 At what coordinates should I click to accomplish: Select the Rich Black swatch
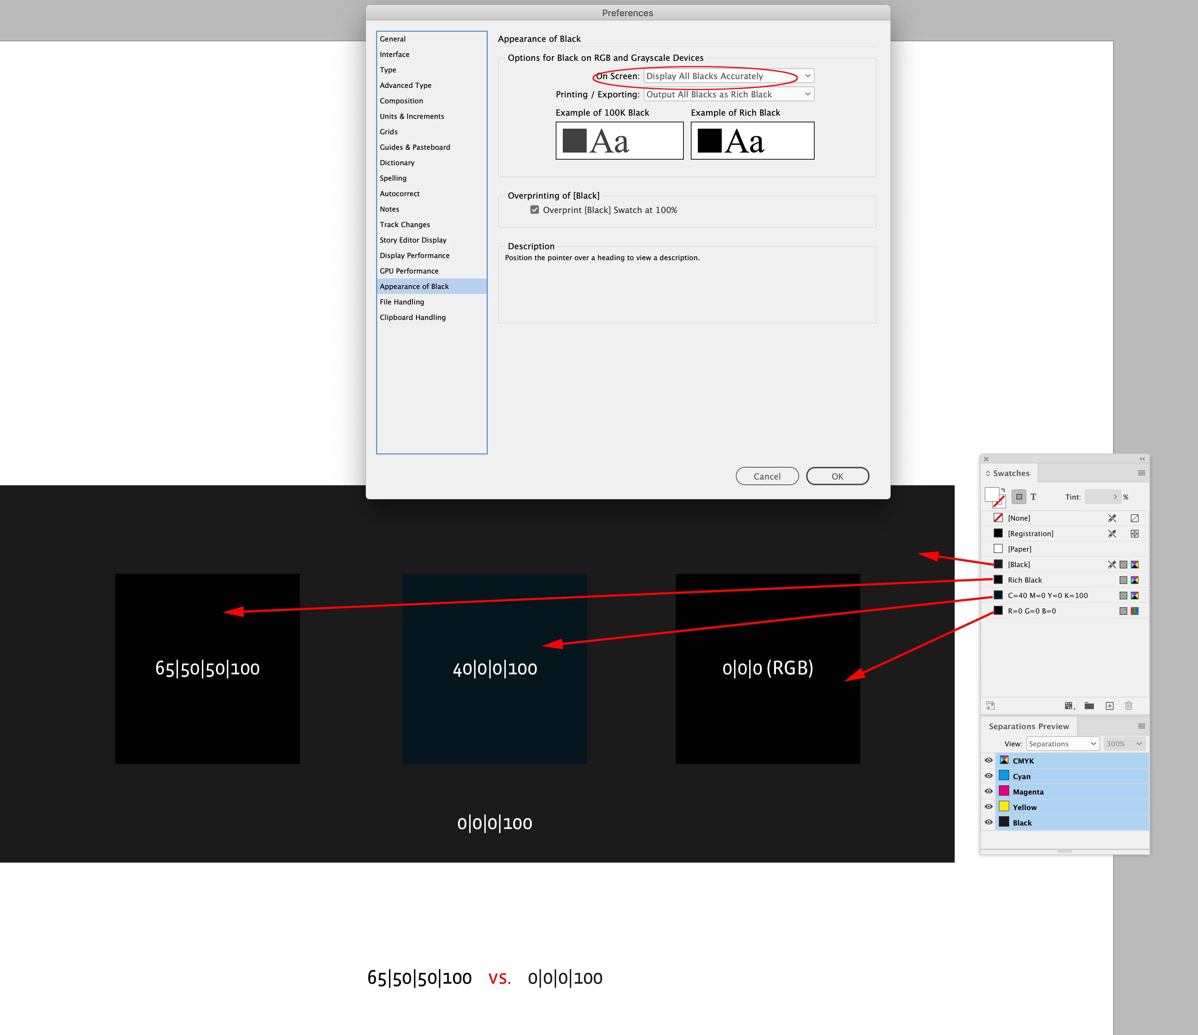tap(1025, 580)
